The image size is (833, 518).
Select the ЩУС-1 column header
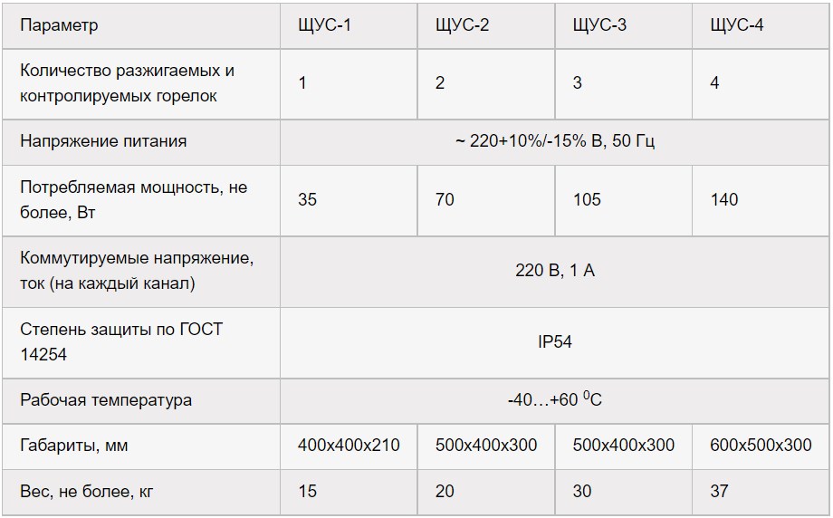[x=349, y=25]
